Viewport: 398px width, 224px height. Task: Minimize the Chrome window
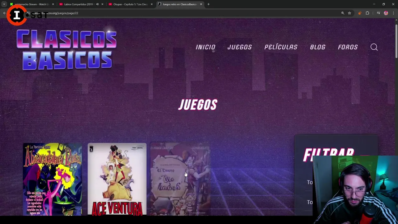(374, 4)
